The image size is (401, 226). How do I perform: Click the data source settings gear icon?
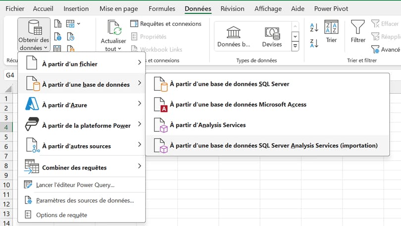[x=28, y=200]
